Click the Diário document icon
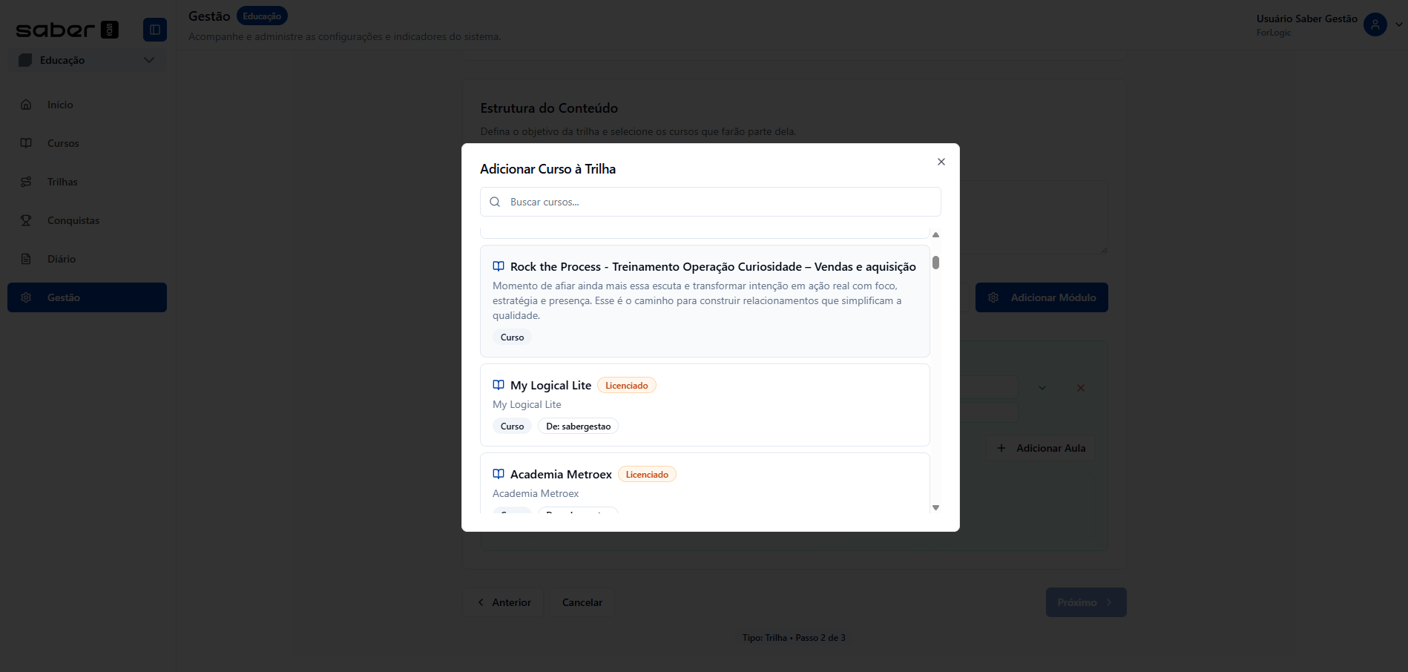 pos(26,259)
